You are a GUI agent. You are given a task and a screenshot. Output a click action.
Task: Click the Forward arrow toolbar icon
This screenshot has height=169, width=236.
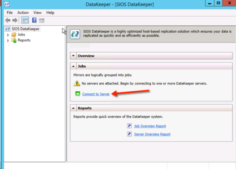(x=15, y=20)
